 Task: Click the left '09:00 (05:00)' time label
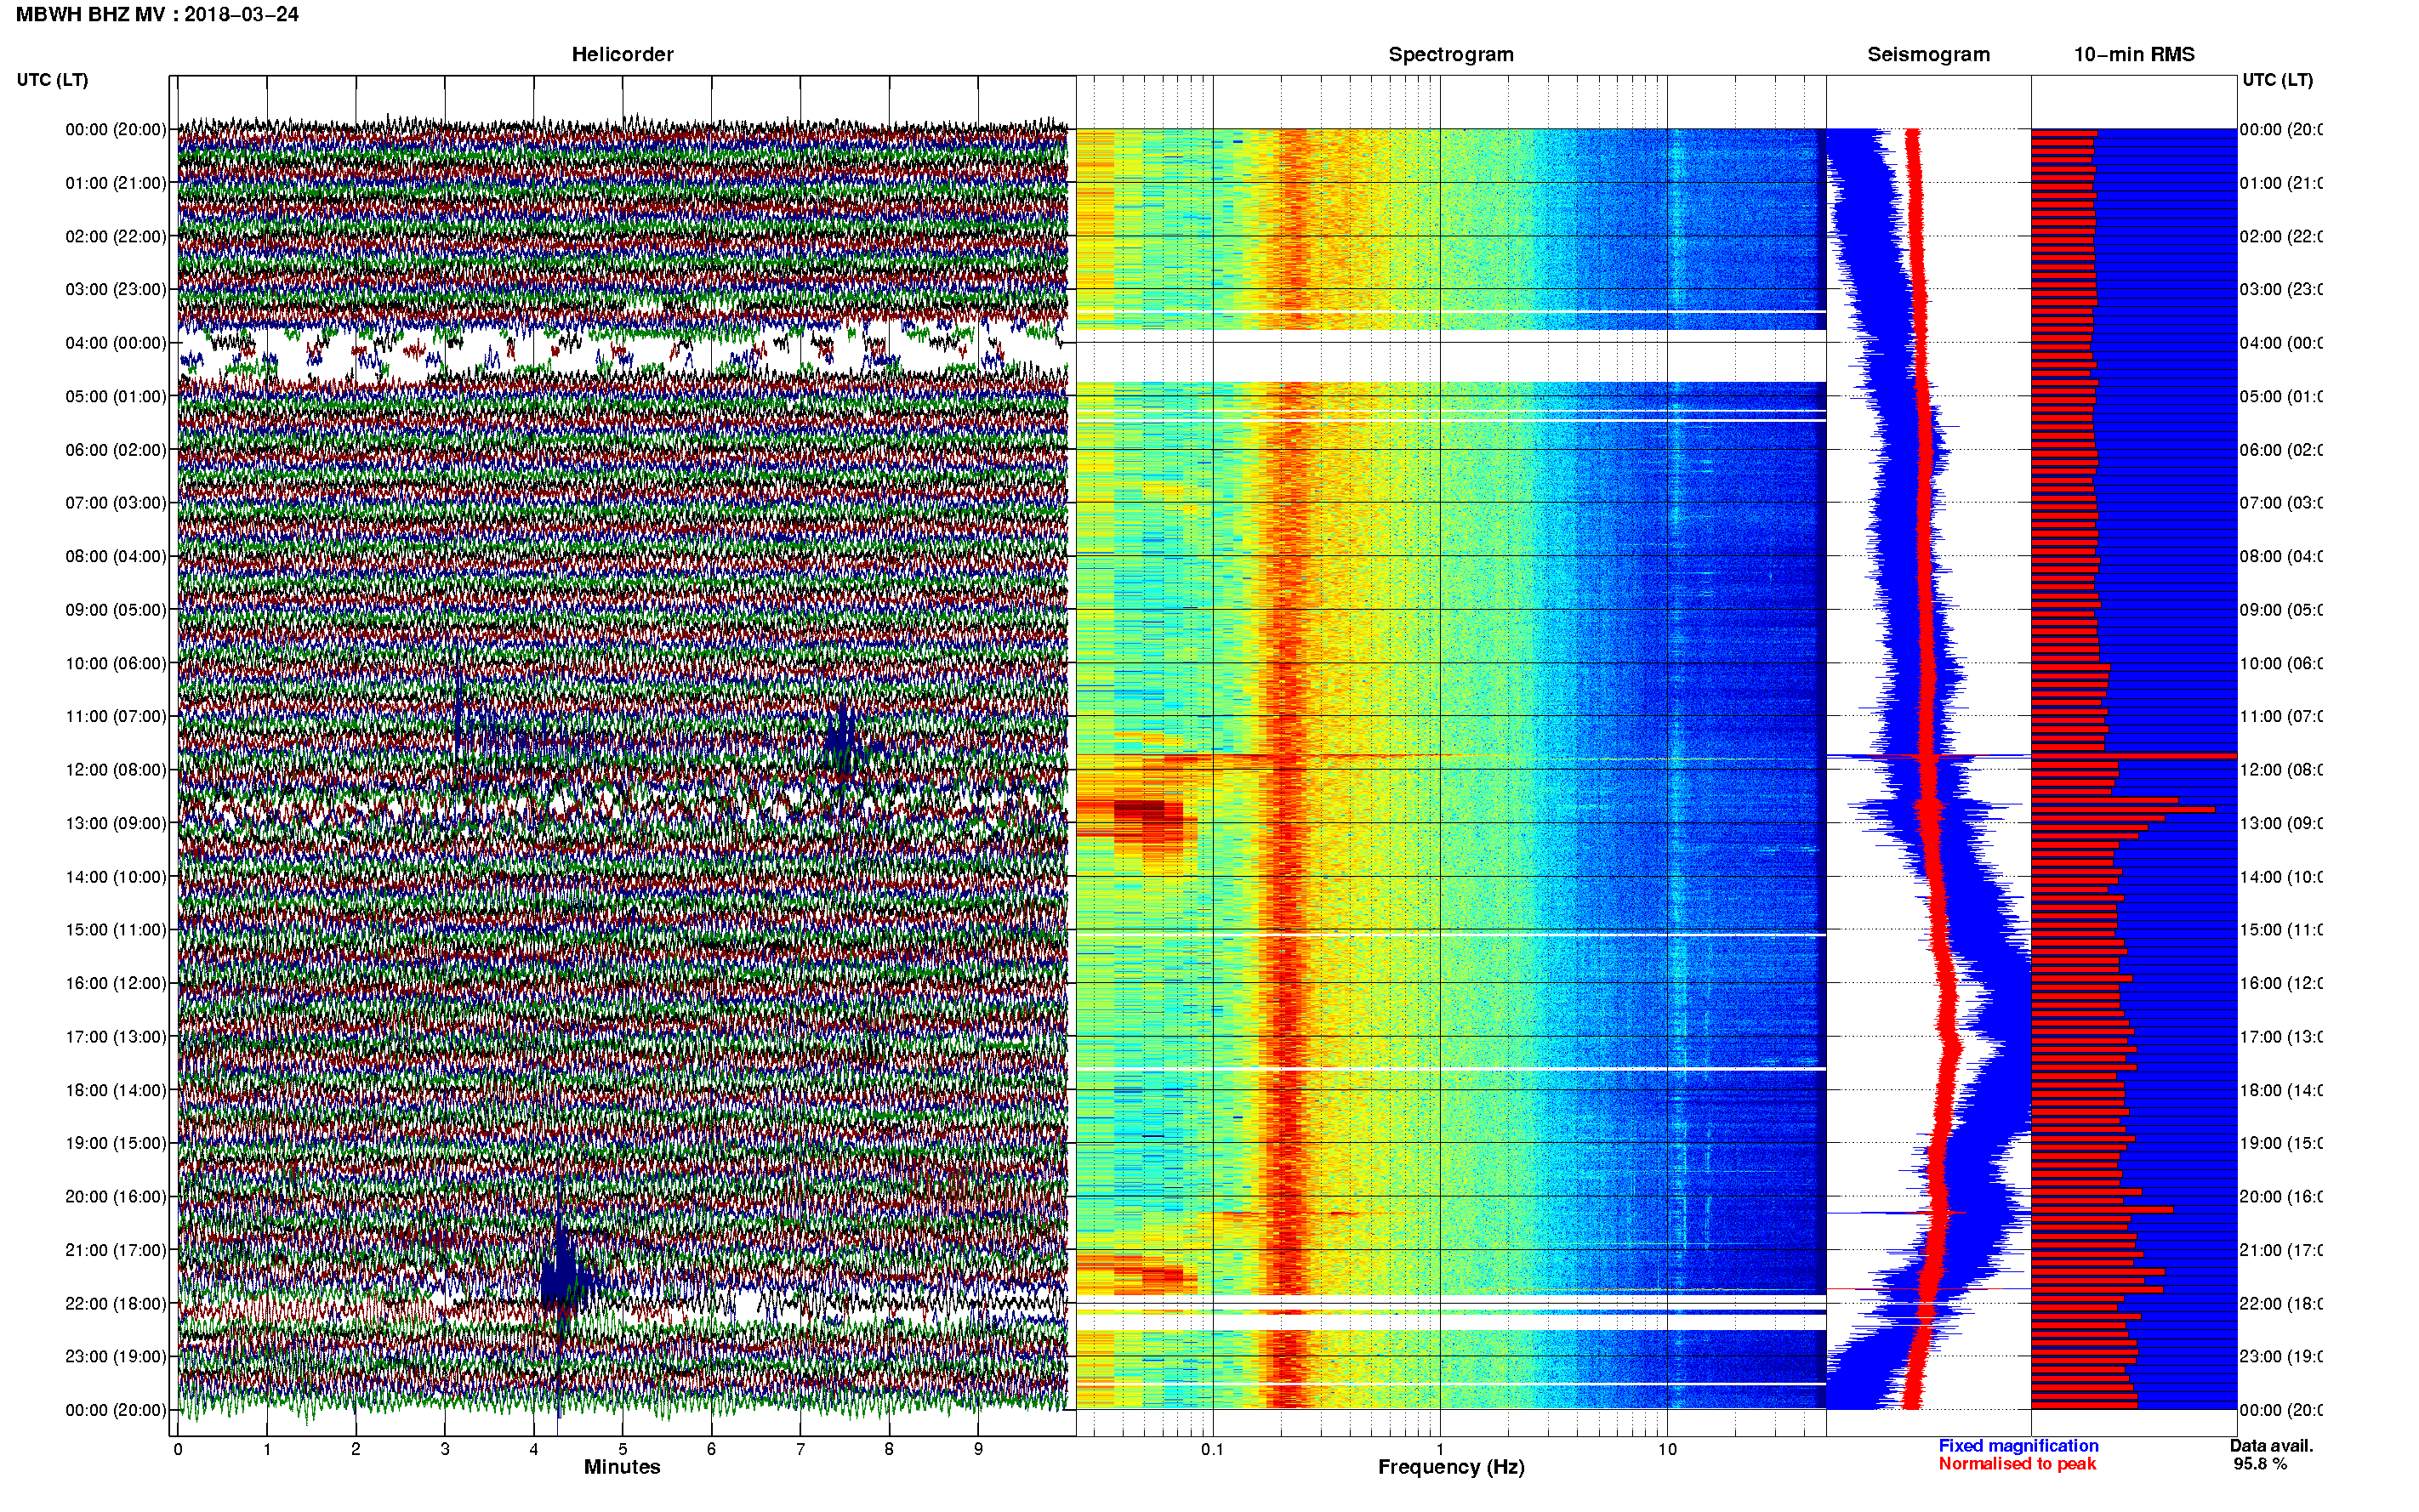pos(116,609)
